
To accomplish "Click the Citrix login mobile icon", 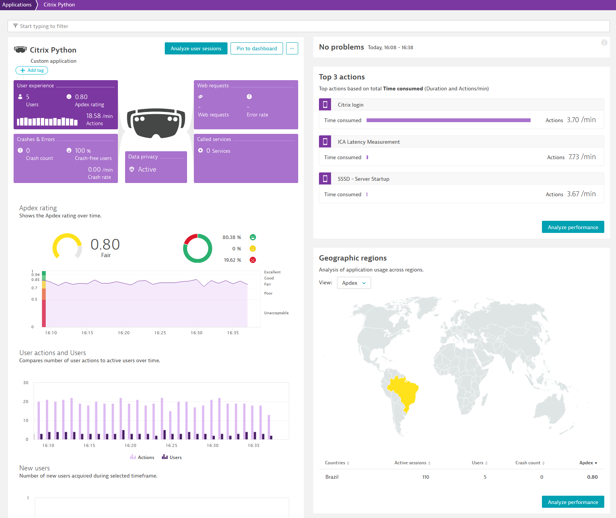I will 325,104.
